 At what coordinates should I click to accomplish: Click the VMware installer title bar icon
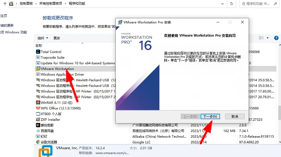[120, 22]
